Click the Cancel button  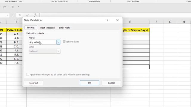(111, 83)
